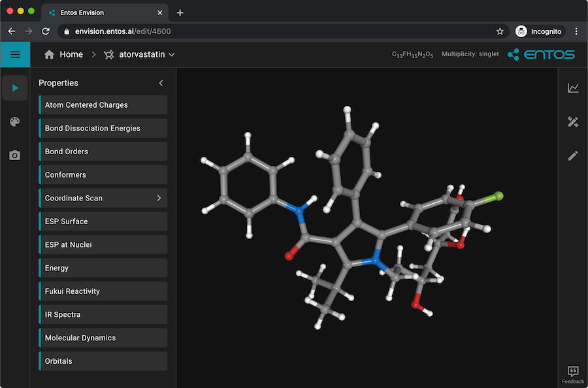Open the color palette appearance panel
Image resolution: width=588 pixels, height=388 pixels.
15,121
